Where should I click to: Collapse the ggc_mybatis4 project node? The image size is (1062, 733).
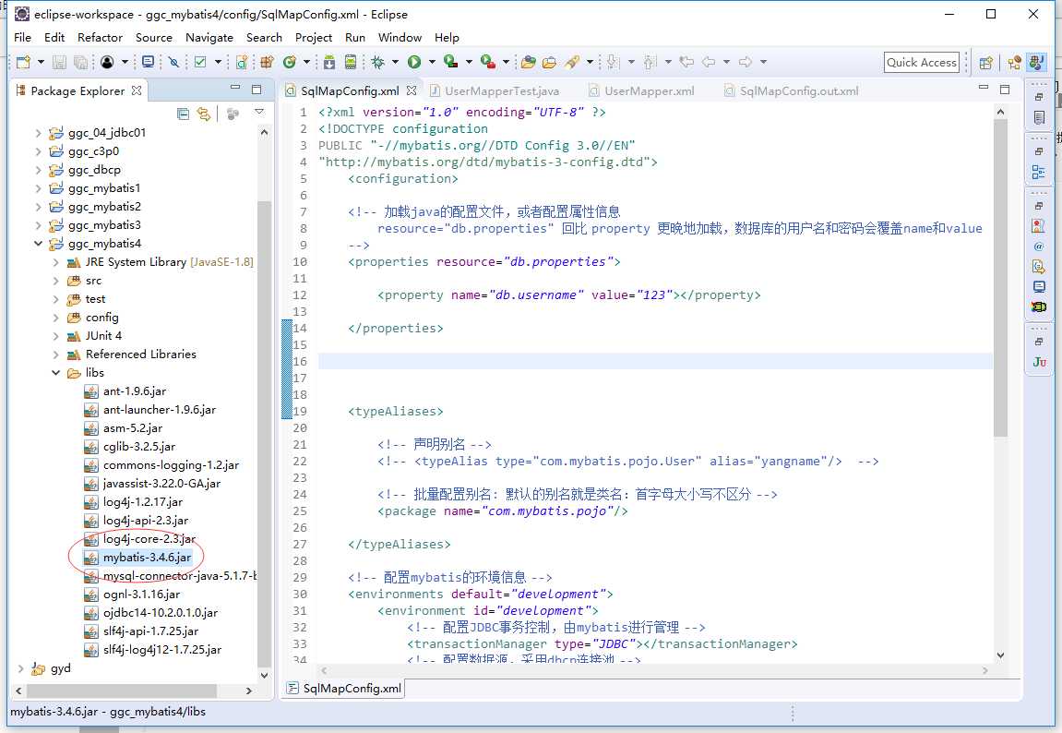coord(39,244)
